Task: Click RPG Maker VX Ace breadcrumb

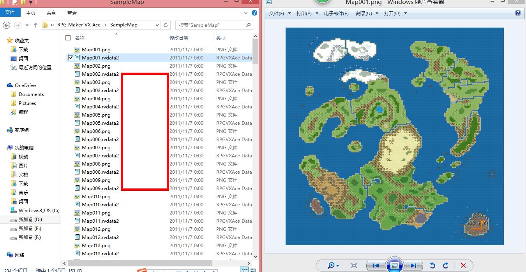Action: pos(79,25)
